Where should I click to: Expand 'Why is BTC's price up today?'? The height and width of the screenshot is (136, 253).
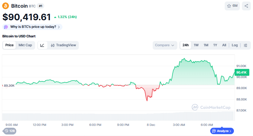(33, 27)
